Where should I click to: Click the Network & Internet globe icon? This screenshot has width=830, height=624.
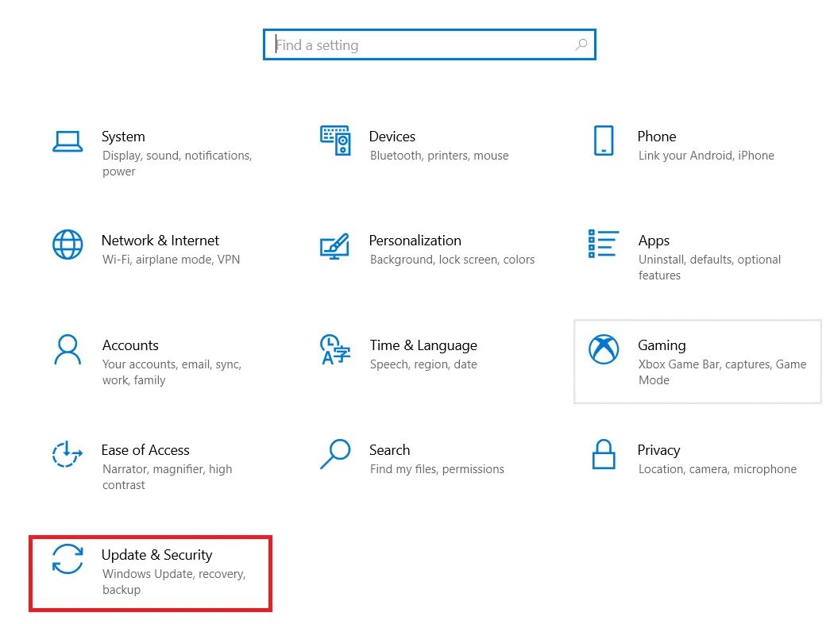68,245
